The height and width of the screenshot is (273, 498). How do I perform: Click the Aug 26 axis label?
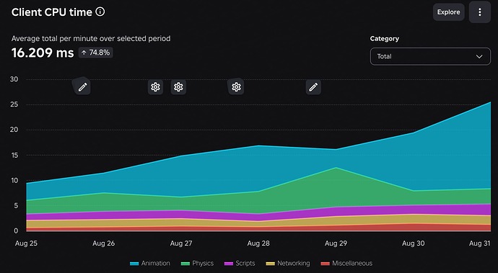[x=103, y=243]
